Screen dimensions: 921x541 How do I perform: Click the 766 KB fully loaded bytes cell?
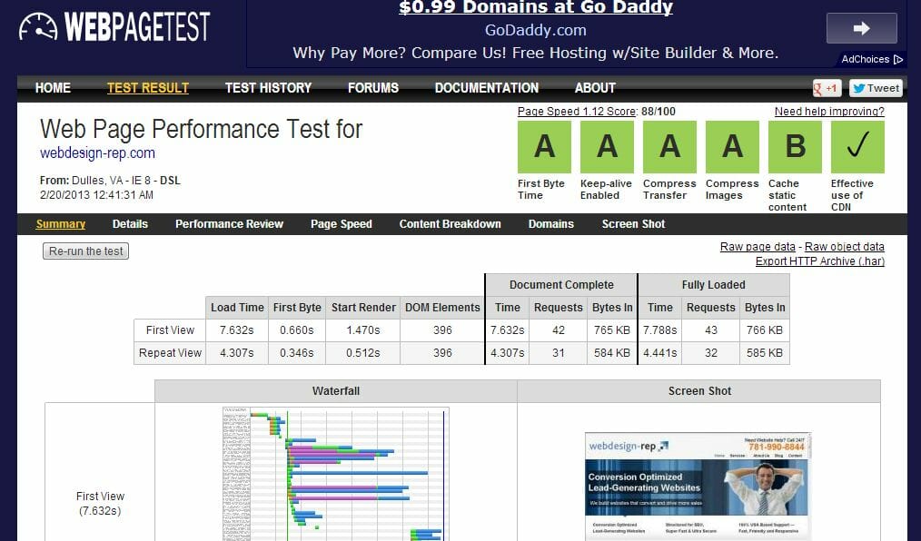coord(765,330)
